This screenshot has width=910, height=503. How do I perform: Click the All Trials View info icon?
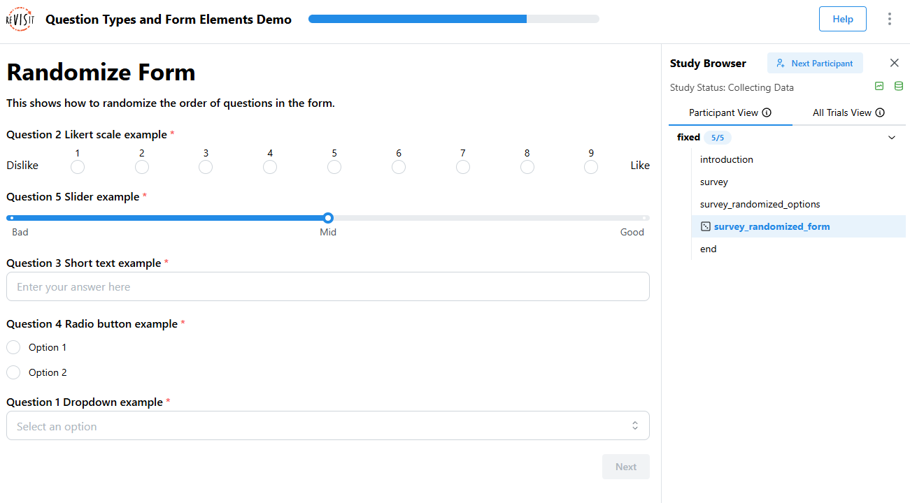point(880,112)
